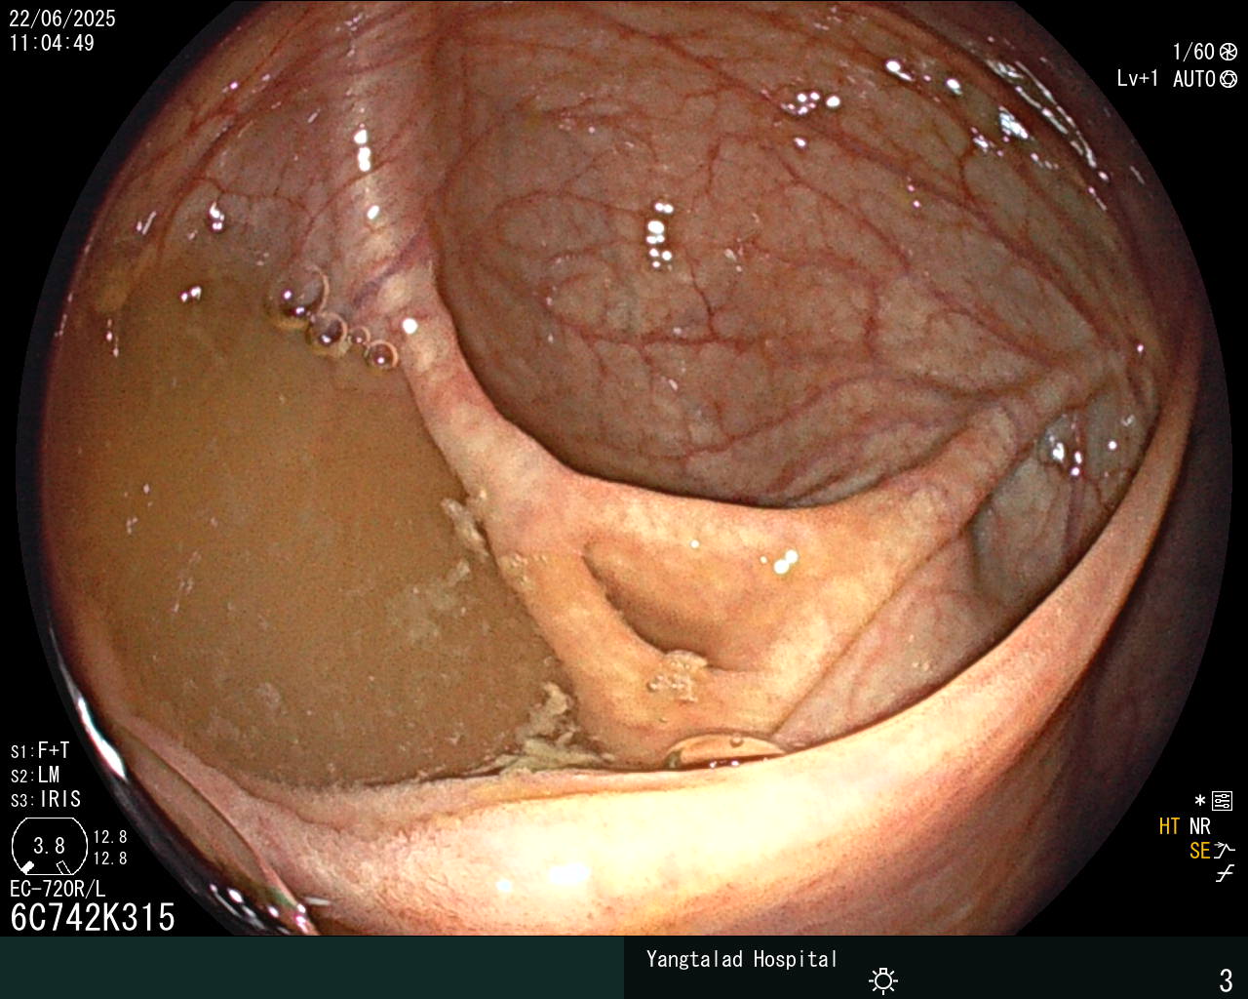The image size is (1248, 999).
Task: Click the endoscopic colon image view
Action: click(x=624, y=468)
